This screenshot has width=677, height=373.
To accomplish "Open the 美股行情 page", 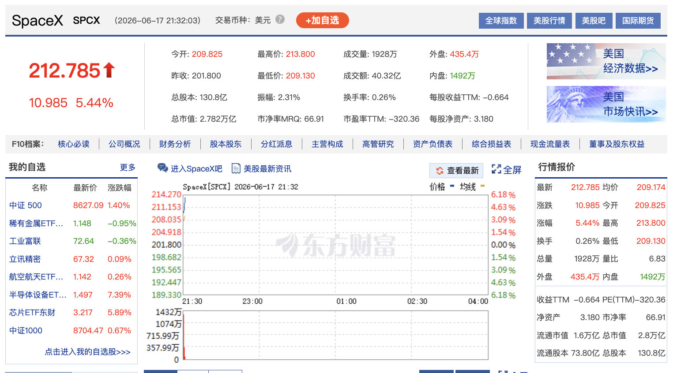I will [549, 21].
